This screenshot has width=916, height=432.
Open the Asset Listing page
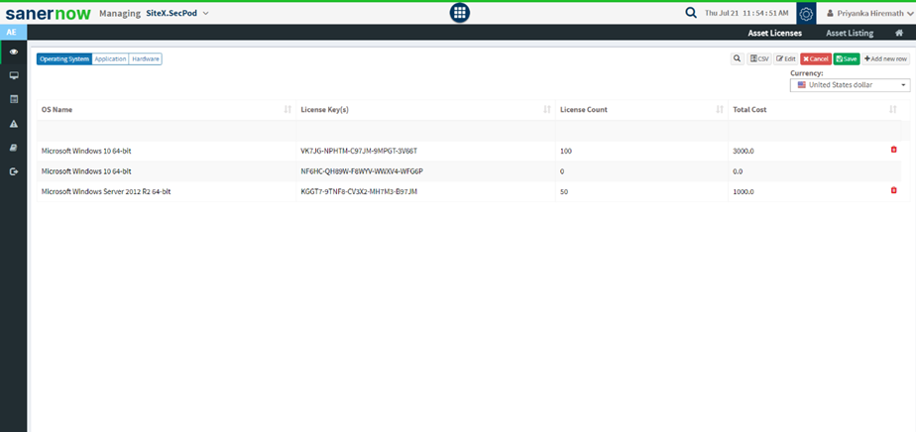pos(850,34)
